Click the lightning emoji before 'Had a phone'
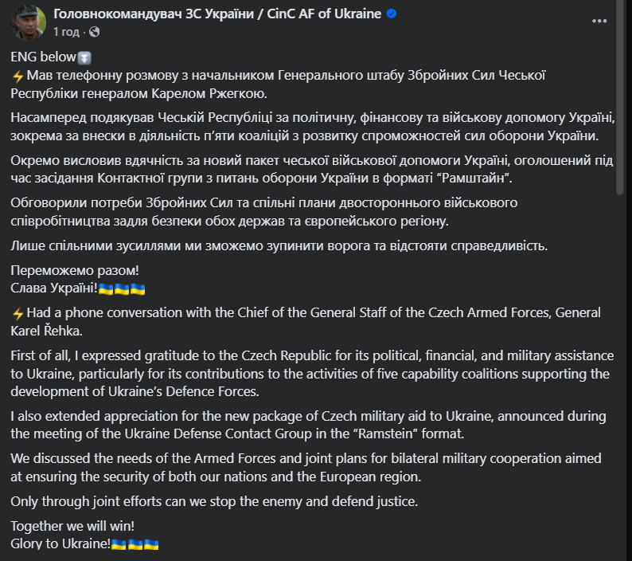 coord(18,312)
